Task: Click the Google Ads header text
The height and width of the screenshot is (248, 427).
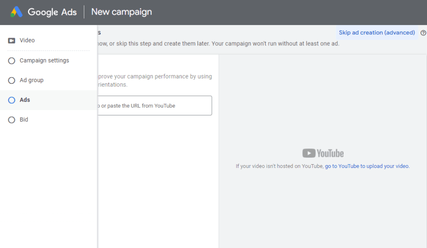Action: point(52,12)
